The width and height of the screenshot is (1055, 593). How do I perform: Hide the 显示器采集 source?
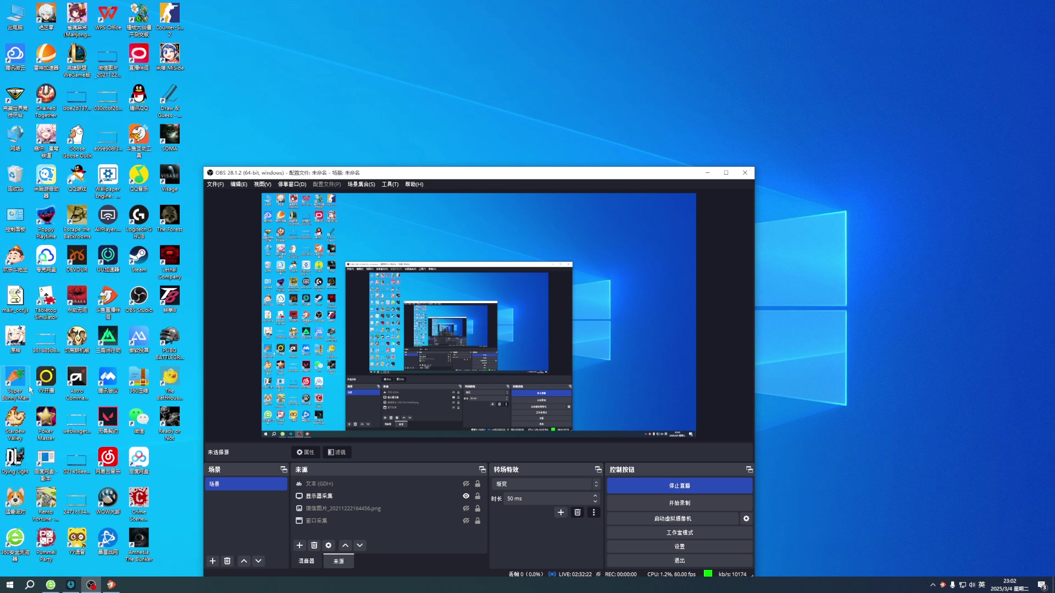tap(466, 496)
